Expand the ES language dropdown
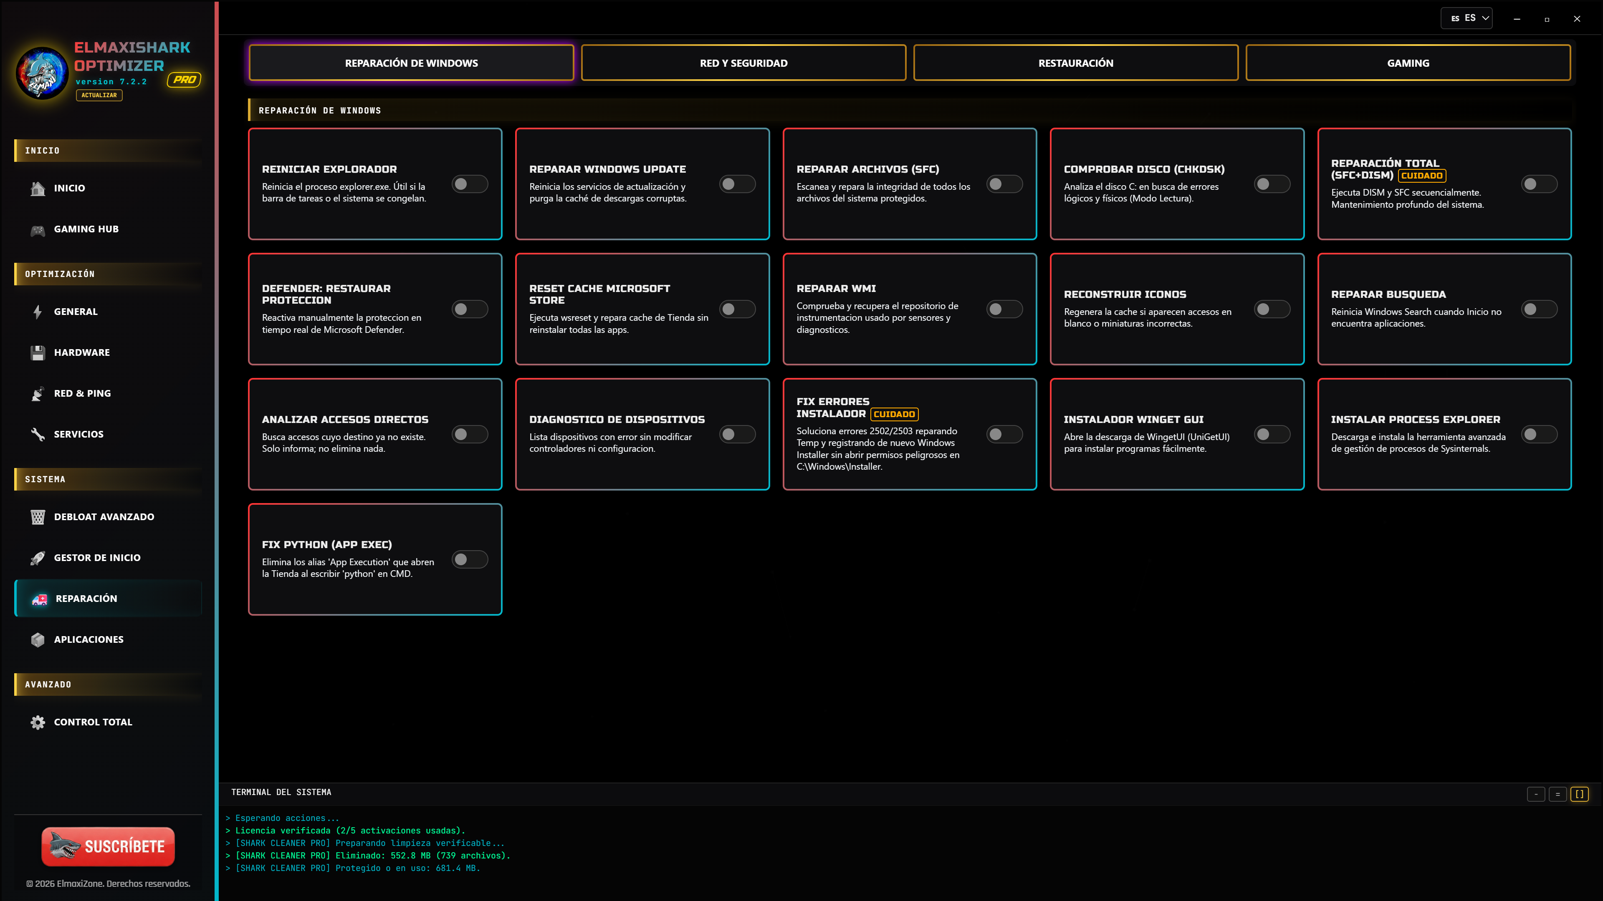Viewport: 1603px width, 901px height. [1467, 18]
